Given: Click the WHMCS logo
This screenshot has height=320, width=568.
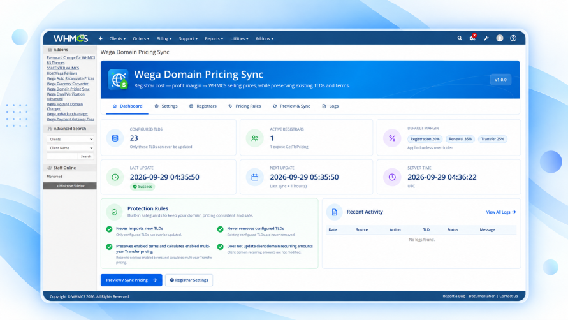Looking at the screenshot, I should (71, 38).
